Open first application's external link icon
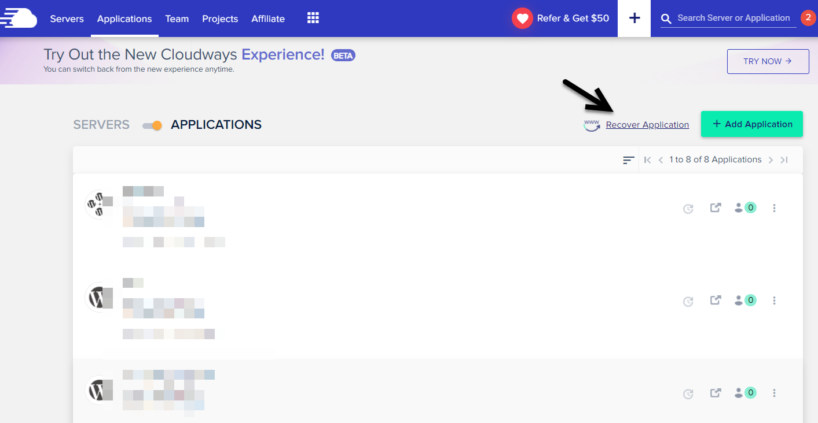 716,207
